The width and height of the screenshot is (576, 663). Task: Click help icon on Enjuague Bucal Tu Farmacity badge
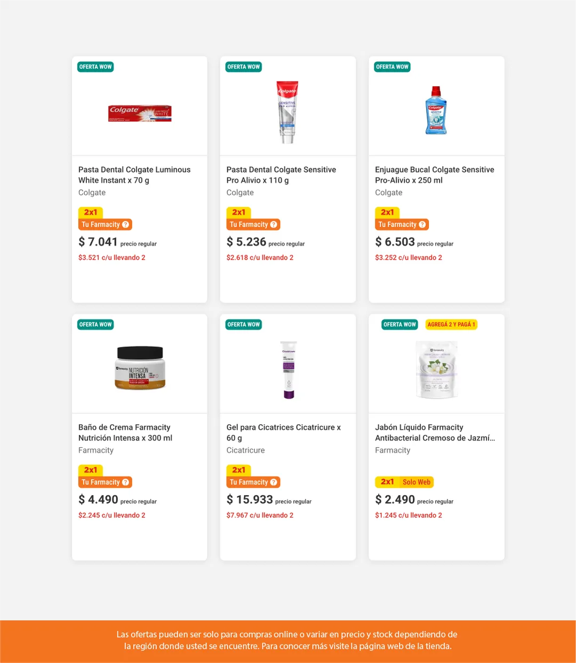tap(422, 225)
